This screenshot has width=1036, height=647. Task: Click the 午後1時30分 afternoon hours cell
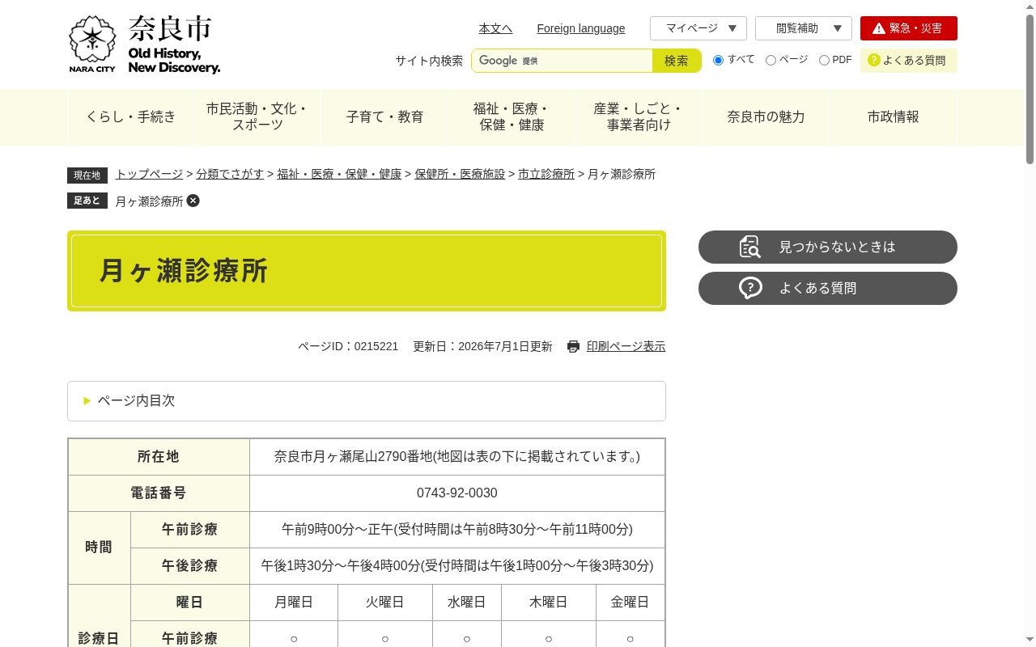tap(457, 566)
